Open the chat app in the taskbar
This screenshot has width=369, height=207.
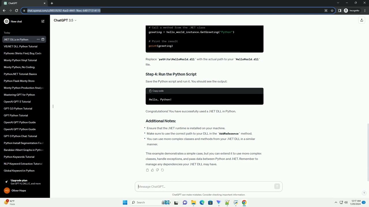[x=185, y=202]
